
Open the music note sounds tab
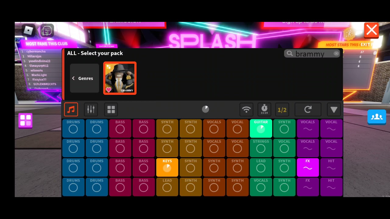click(71, 109)
